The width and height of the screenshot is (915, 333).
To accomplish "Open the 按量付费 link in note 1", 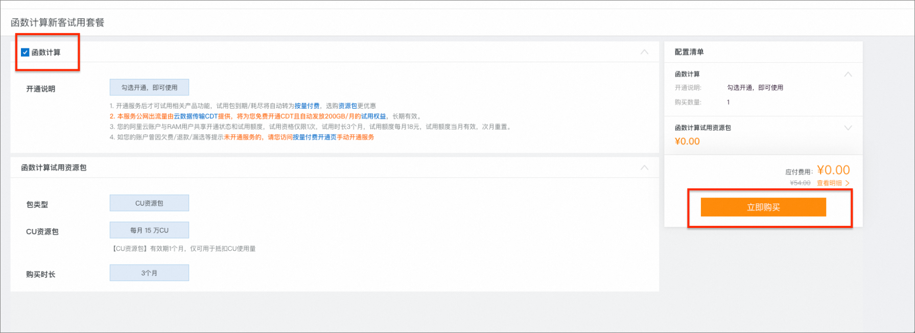I will click(307, 106).
